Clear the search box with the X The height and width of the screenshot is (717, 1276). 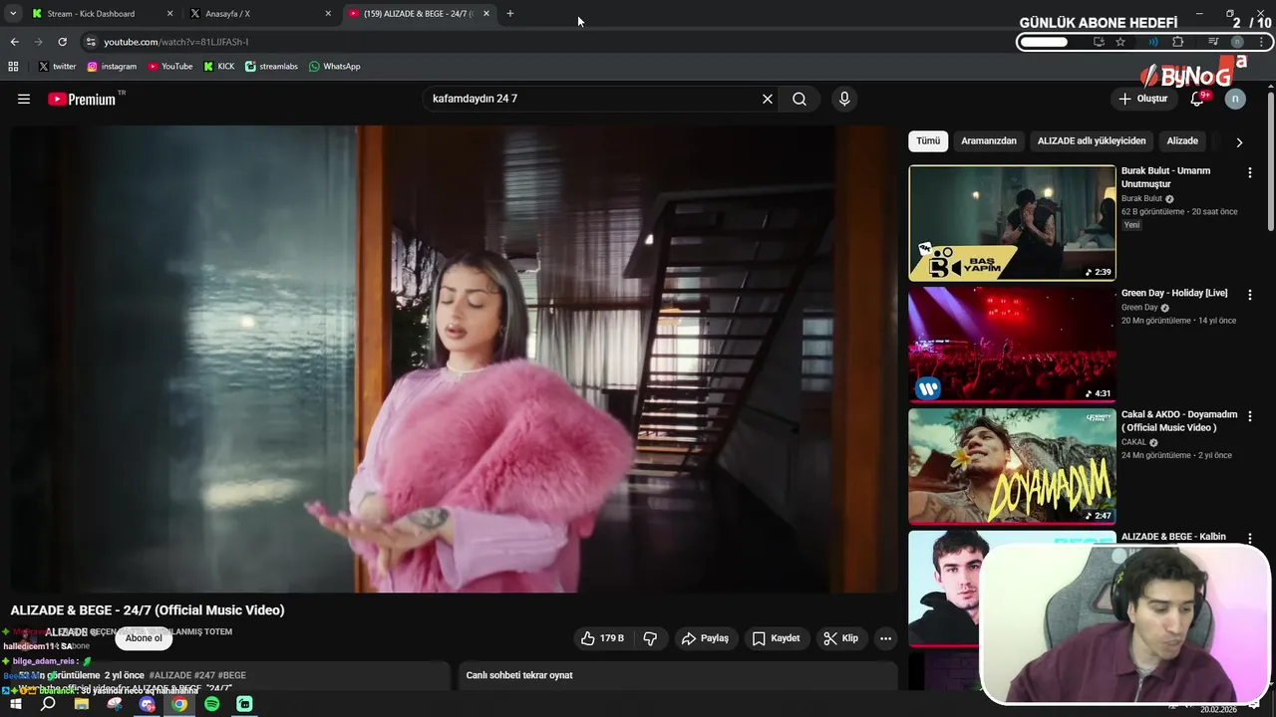(x=768, y=99)
